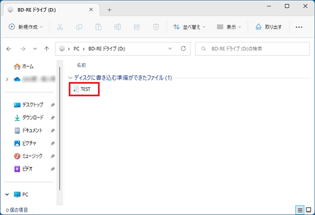Go forward with the right arrow

click(x=23, y=49)
